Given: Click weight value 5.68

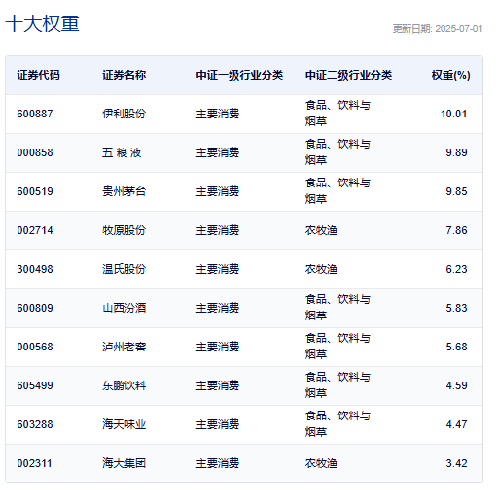Looking at the screenshot, I should pyautogui.click(x=456, y=347).
